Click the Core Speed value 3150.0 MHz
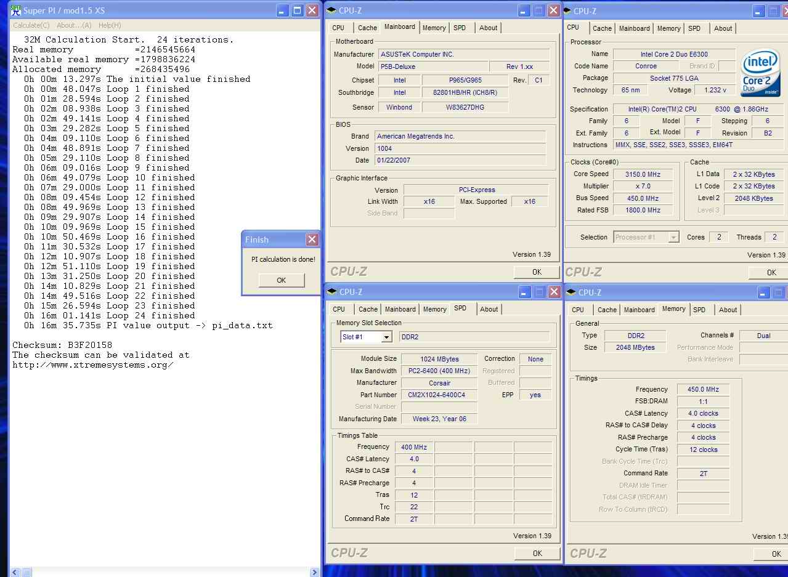 click(x=642, y=174)
